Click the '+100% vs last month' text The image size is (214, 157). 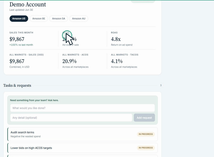point(21,45)
